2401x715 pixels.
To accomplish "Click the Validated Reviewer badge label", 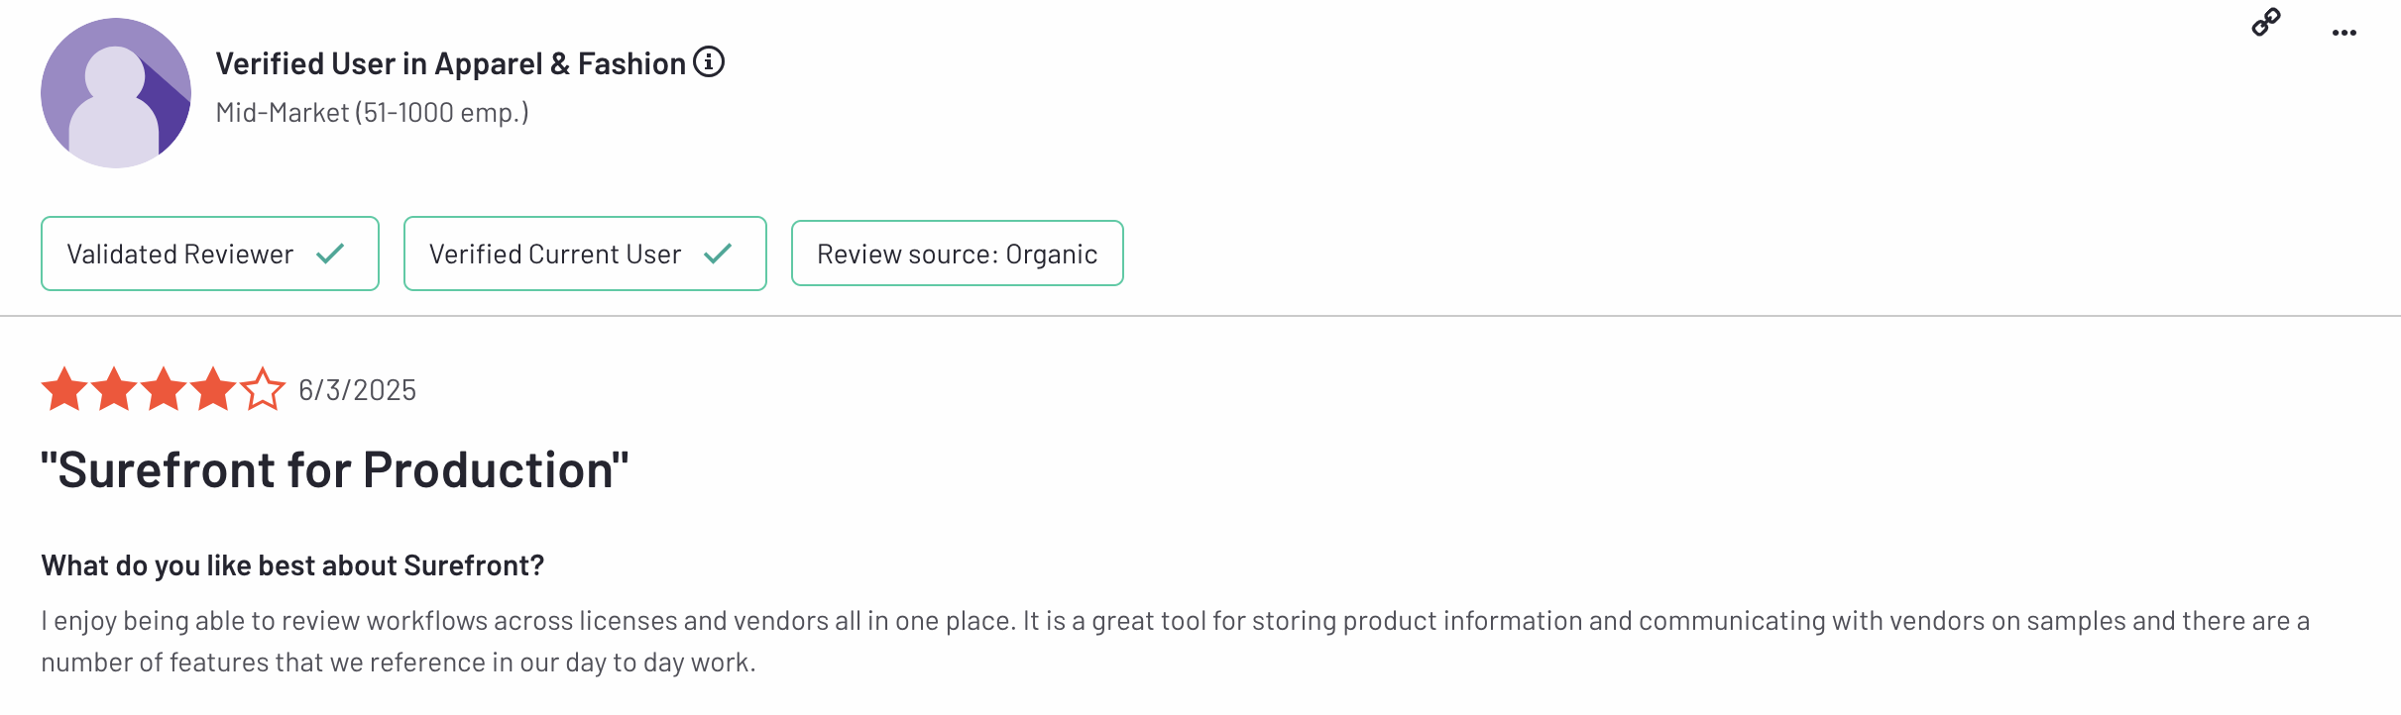I will 180,255.
